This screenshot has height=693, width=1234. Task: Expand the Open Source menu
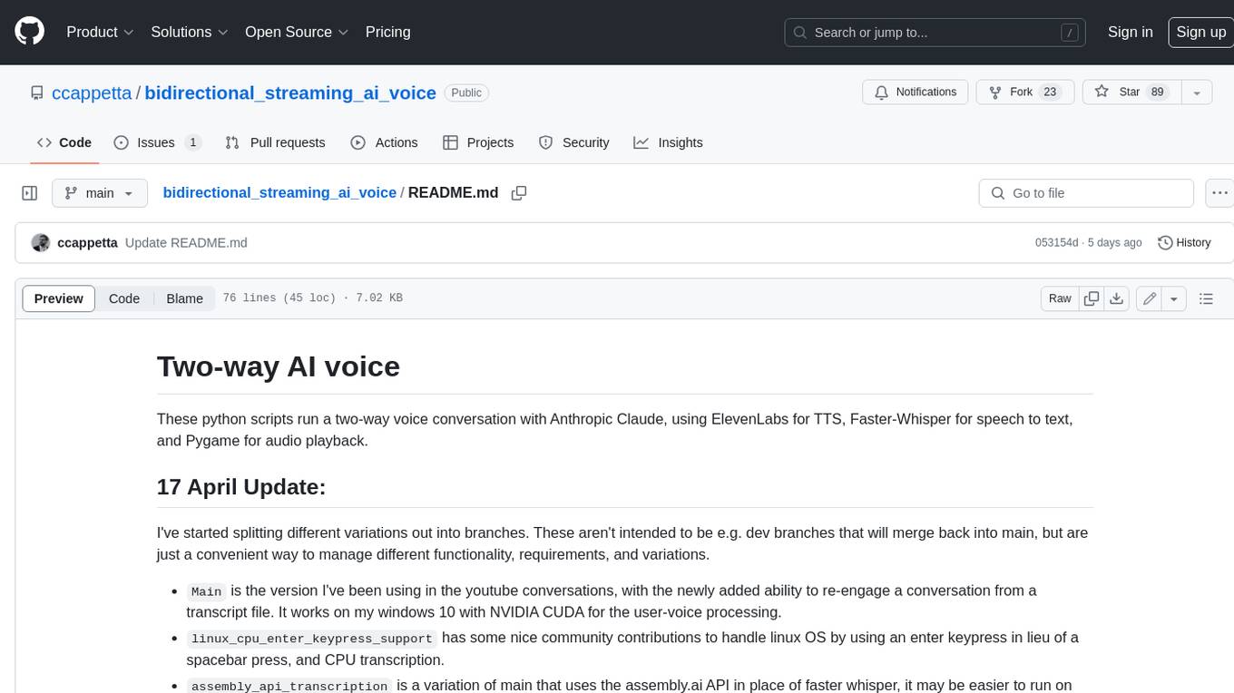[297, 32]
